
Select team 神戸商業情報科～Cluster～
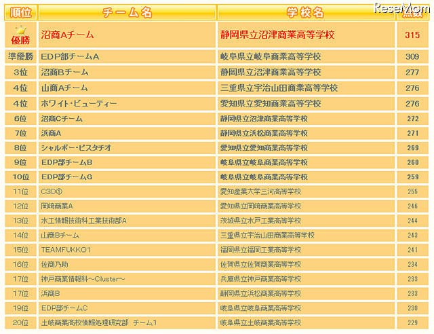click(x=83, y=279)
